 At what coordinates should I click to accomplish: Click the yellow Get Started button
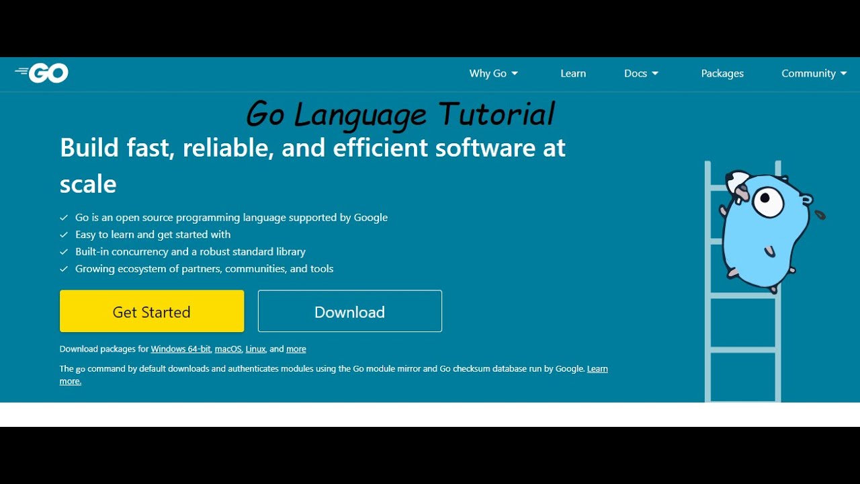coord(152,311)
